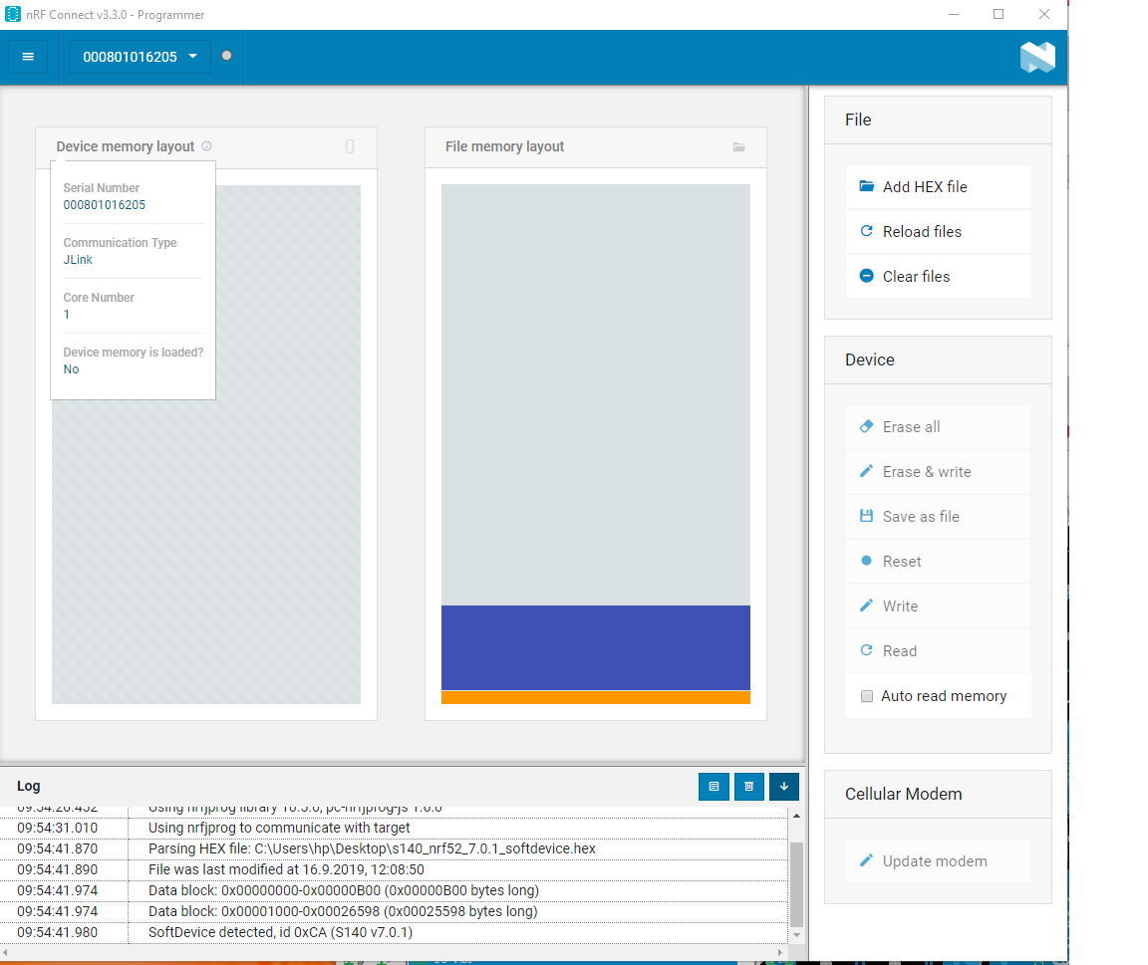Click the folder icon in File memory layout header
Screen dimensions: 1148x965
pyautogui.click(x=739, y=147)
